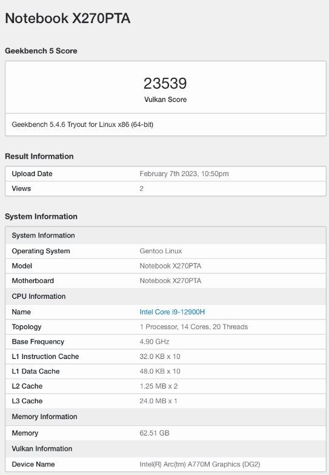Click the Result Information heading

pos(39,156)
